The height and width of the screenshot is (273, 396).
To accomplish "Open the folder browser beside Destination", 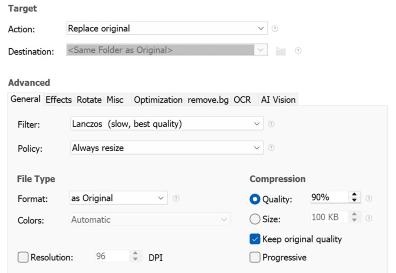I will tap(281, 51).
